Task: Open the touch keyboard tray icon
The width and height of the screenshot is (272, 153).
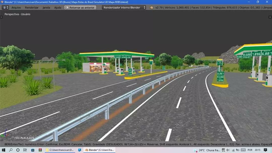Action: tap(243, 150)
